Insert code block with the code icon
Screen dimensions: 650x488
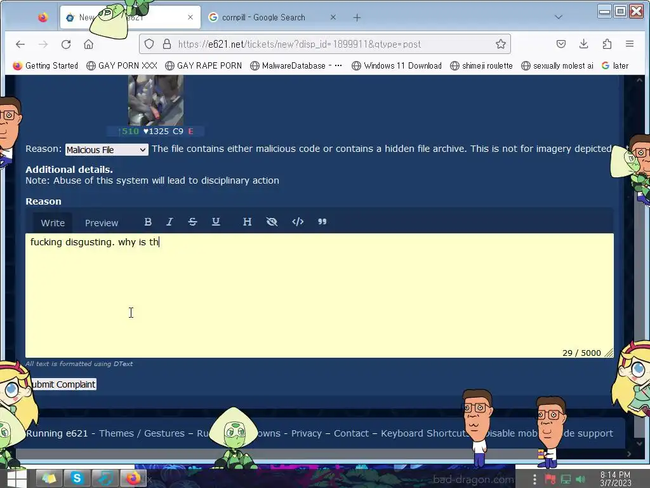click(298, 222)
